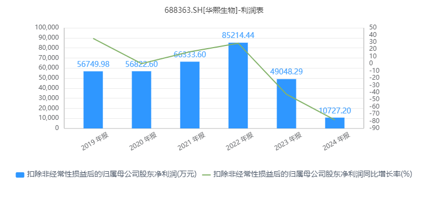Click the 2021 年报 axis label

(192, 141)
